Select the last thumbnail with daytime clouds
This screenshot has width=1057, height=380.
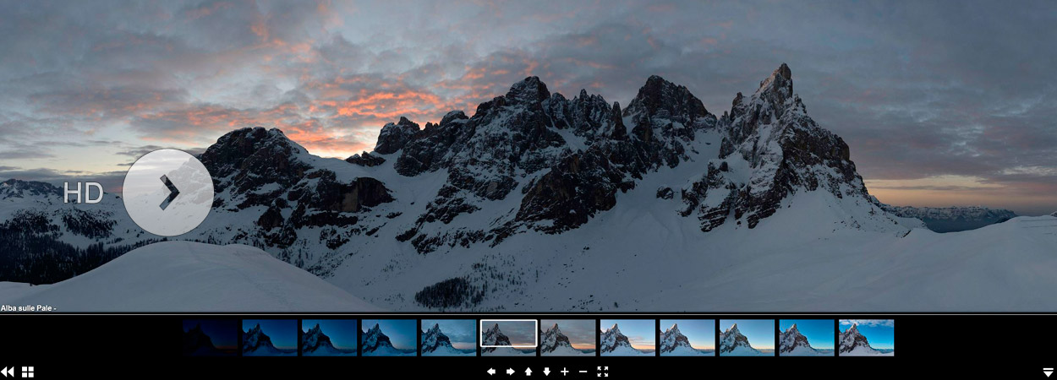point(867,338)
